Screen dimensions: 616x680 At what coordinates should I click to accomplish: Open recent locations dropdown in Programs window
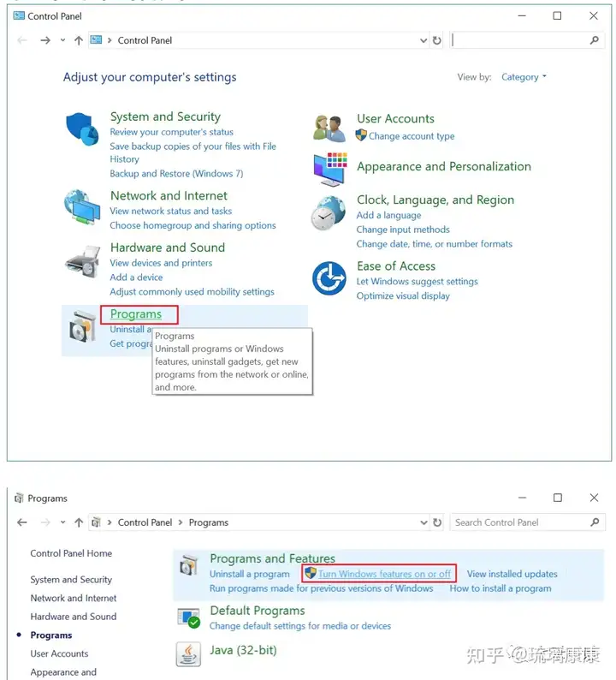tap(62, 522)
